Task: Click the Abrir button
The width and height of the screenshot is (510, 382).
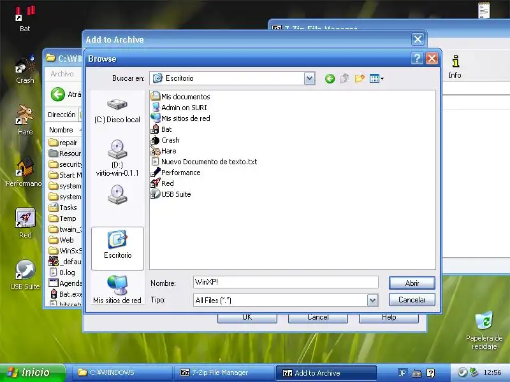Action: pyautogui.click(x=412, y=283)
